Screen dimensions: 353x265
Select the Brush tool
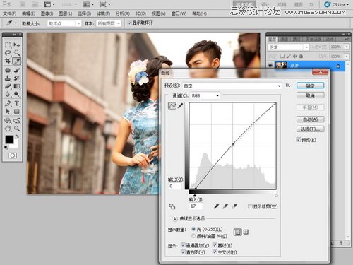coord(17,70)
